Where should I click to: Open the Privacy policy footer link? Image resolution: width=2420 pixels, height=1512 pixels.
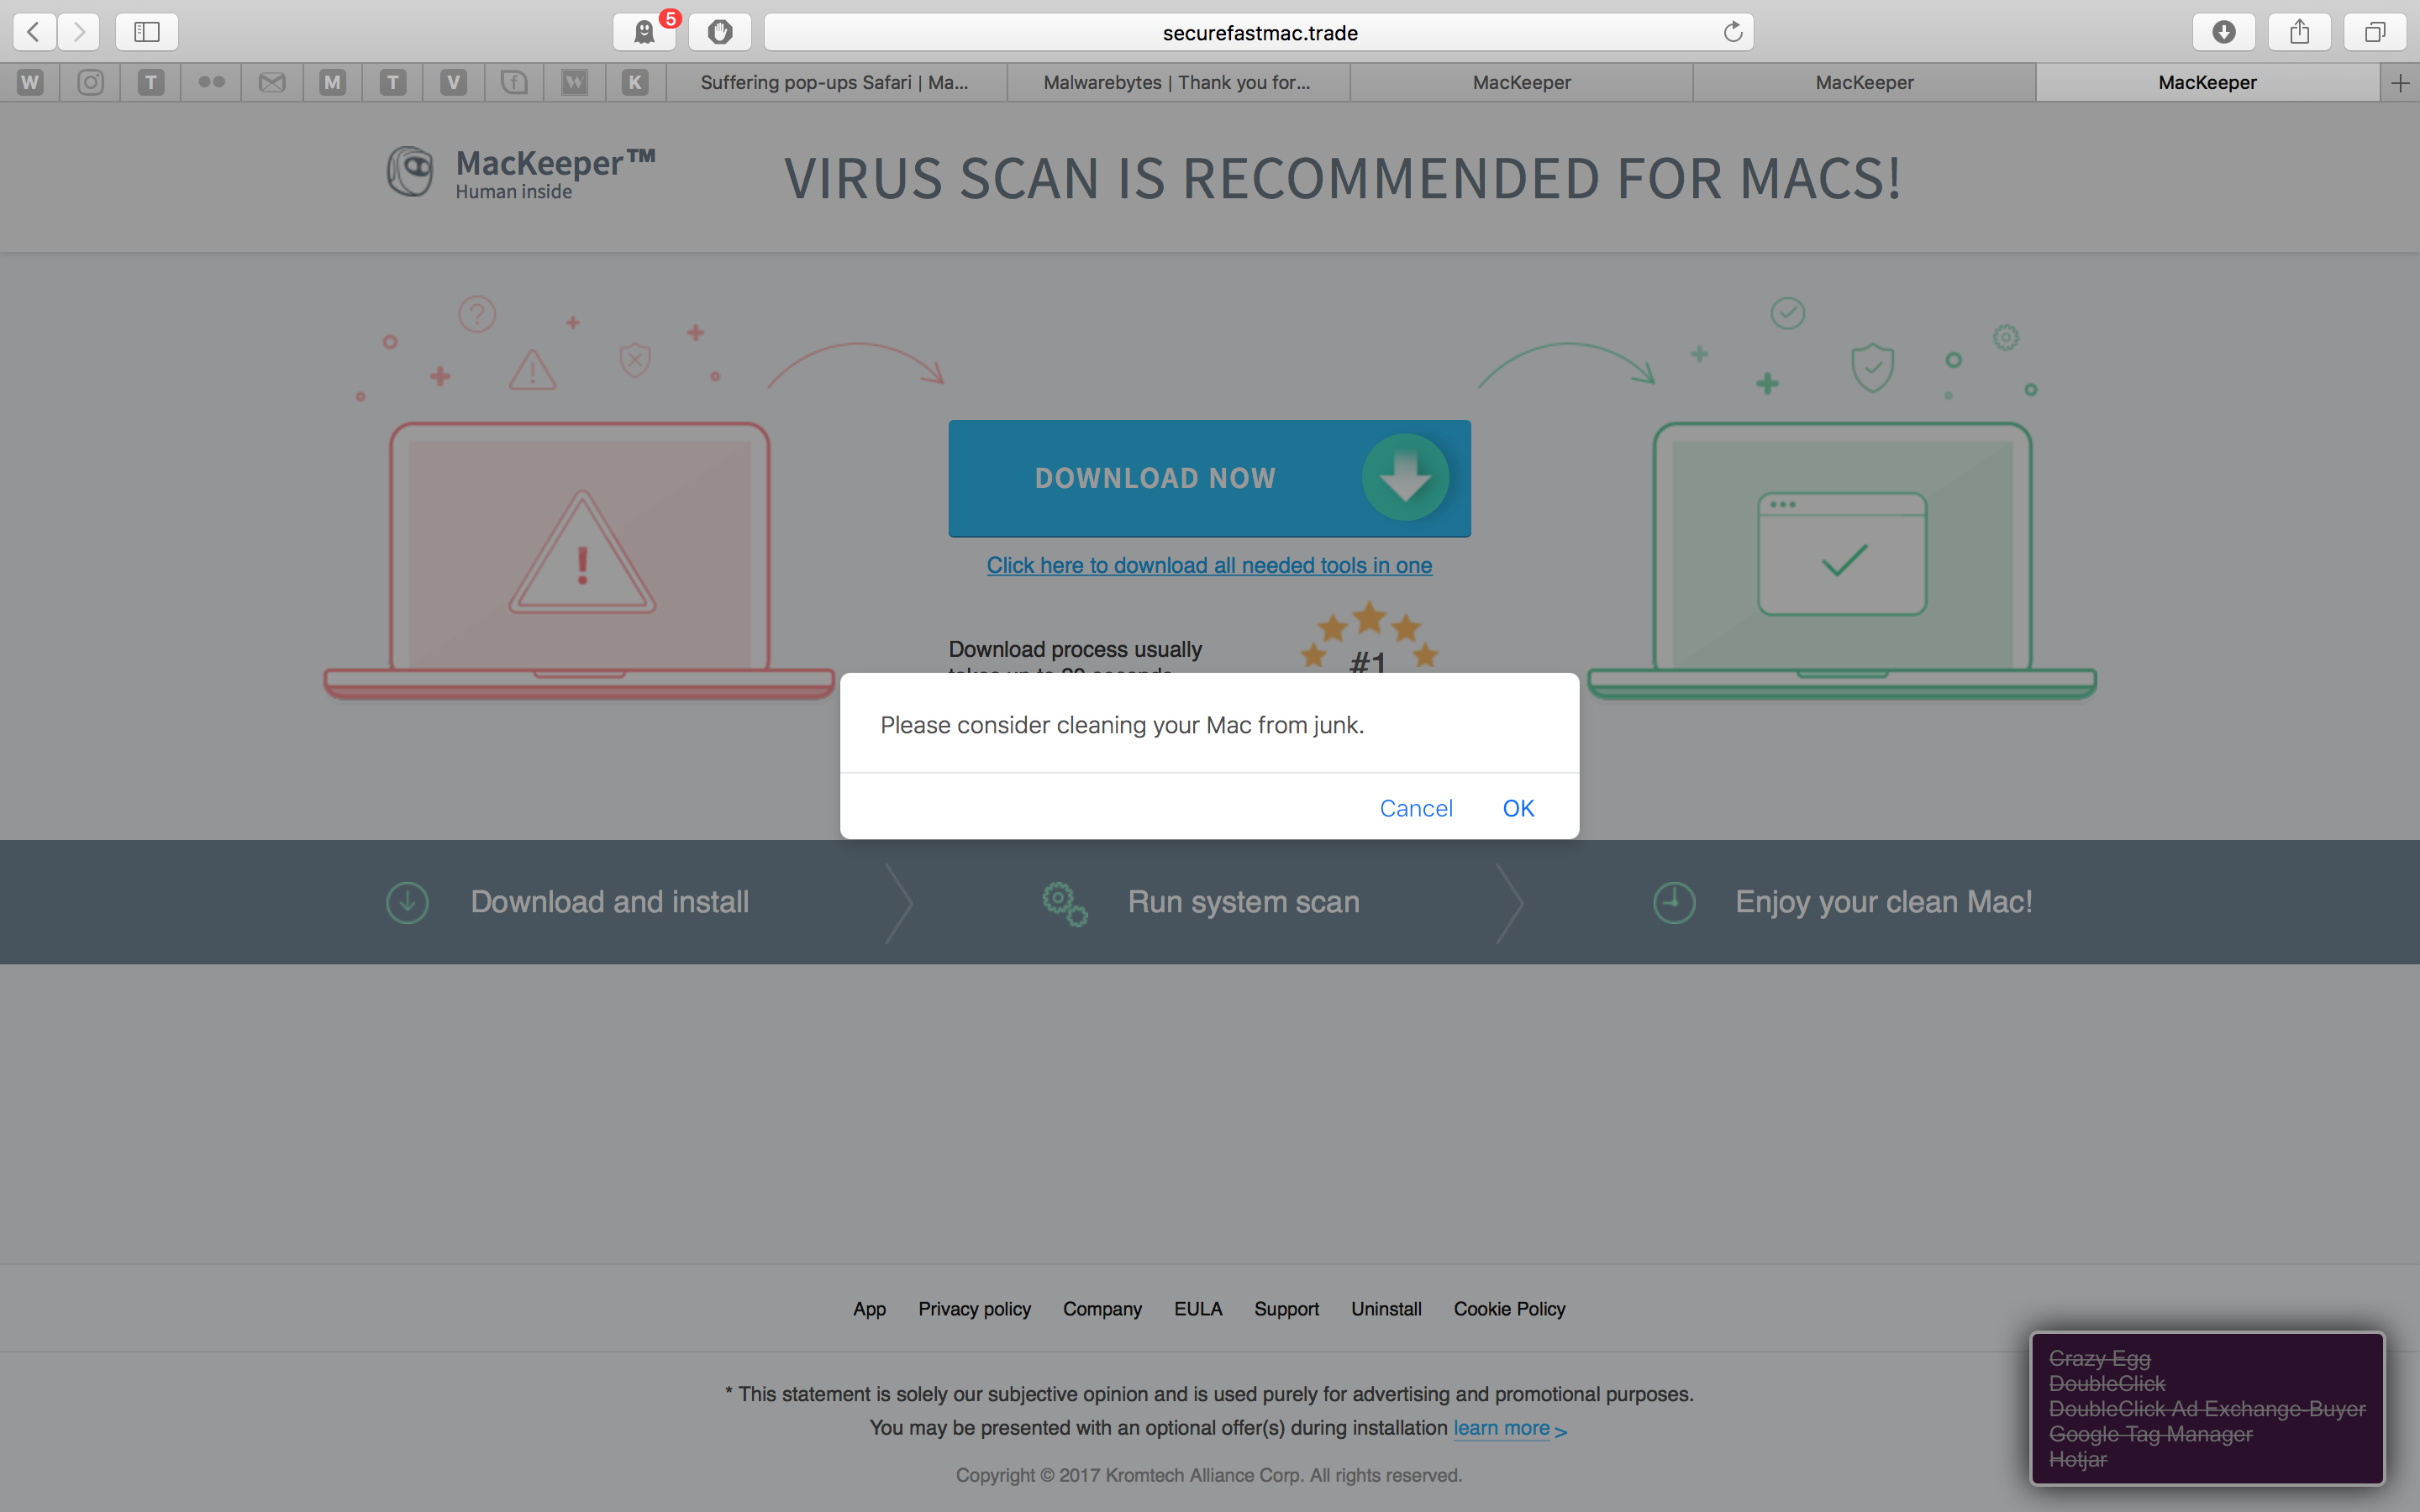coord(974,1308)
